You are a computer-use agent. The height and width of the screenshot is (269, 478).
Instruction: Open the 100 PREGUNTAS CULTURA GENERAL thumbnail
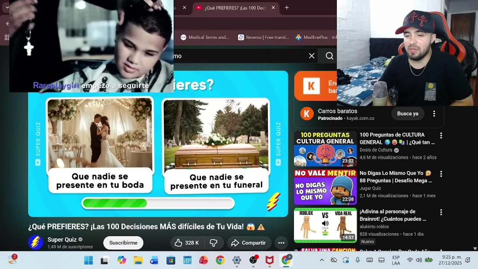tap(325, 149)
